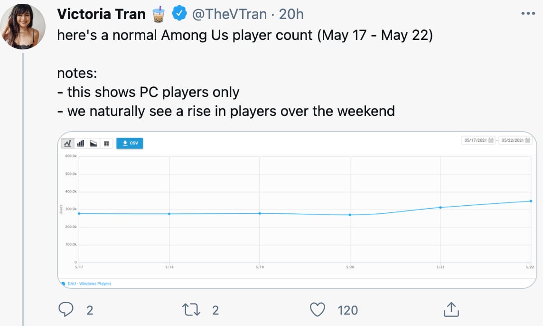This screenshot has width=543, height=326.
Task: Switch to line chart view
Action: coord(67,143)
